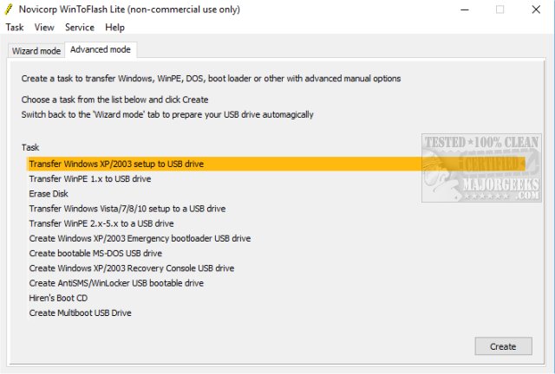Choose the Hiren's Boot CD task
The height and width of the screenshot is (374, 555).
pyautogui.click(x=60, y=298)
